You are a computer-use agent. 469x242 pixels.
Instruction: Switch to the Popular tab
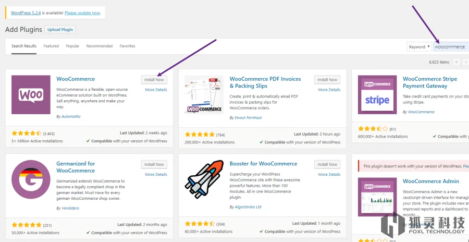click(x=72, y=46)
